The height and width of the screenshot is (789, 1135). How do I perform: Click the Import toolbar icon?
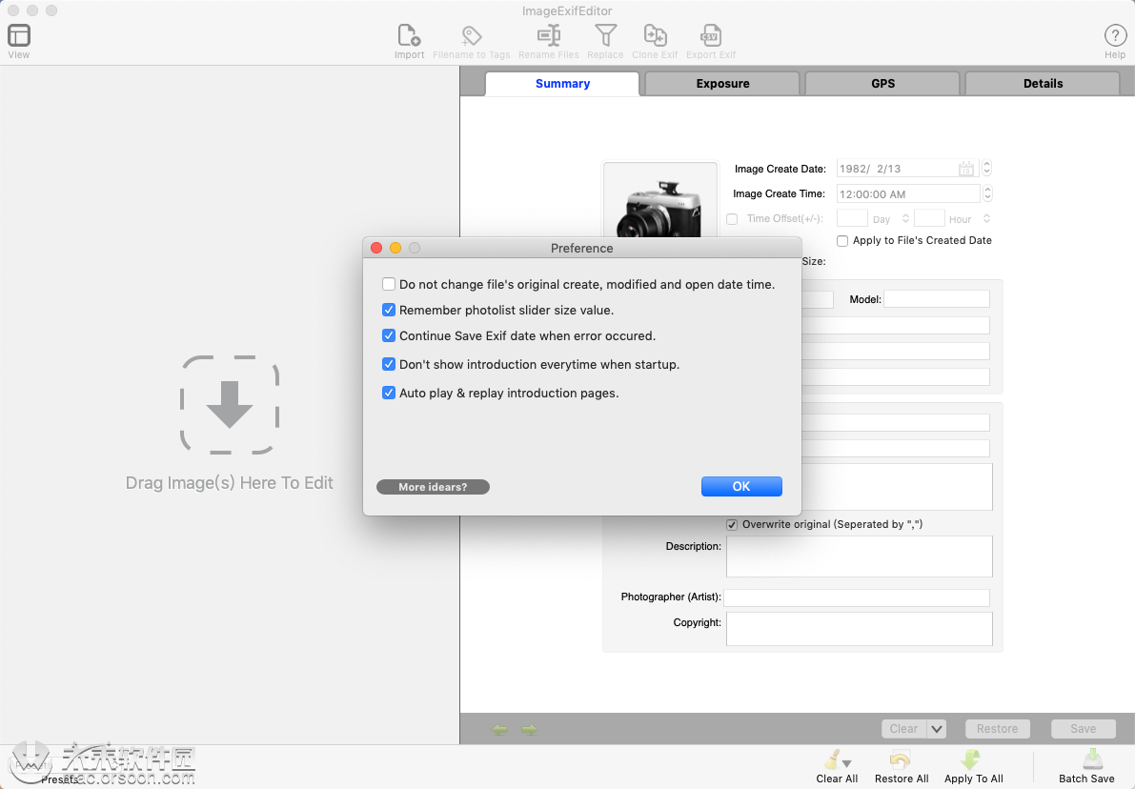pos(409,35)
